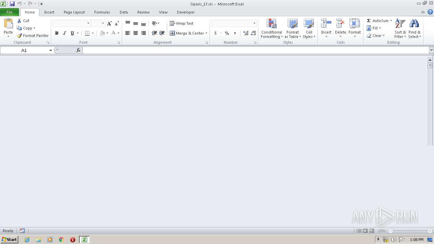This screenshot has height=244, width=434.
Task: Open Find & Select binoculars menu
Action: coord(414,28)
